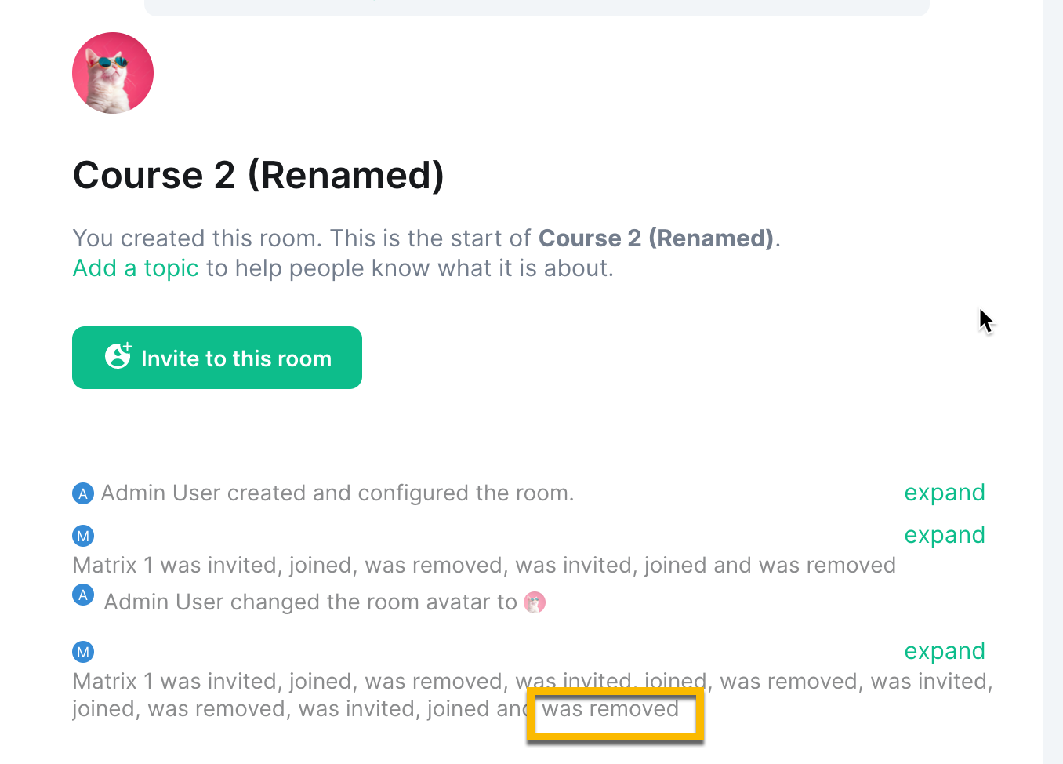Image resolution: width=1063 pixels, height=764 pixels.
Task: Click the second Matrix 1 'M' avatar
Action: click(x=83, y=652)
